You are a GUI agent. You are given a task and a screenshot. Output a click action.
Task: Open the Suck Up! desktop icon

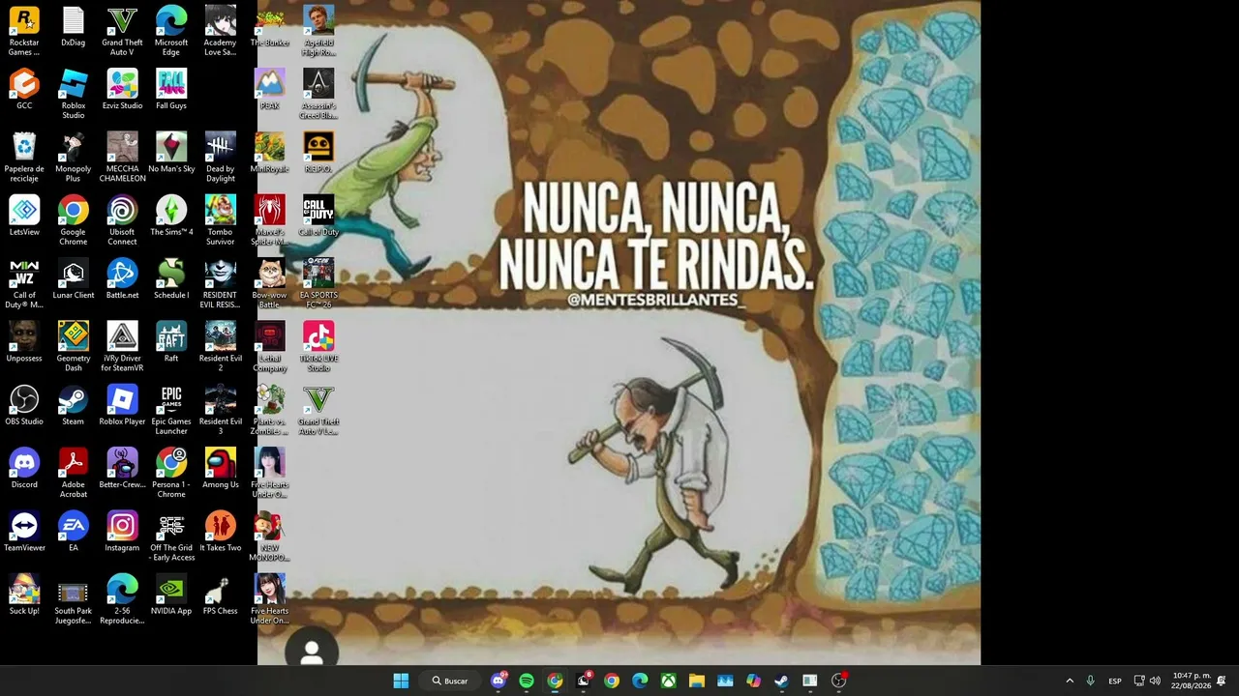pos(24,594)
